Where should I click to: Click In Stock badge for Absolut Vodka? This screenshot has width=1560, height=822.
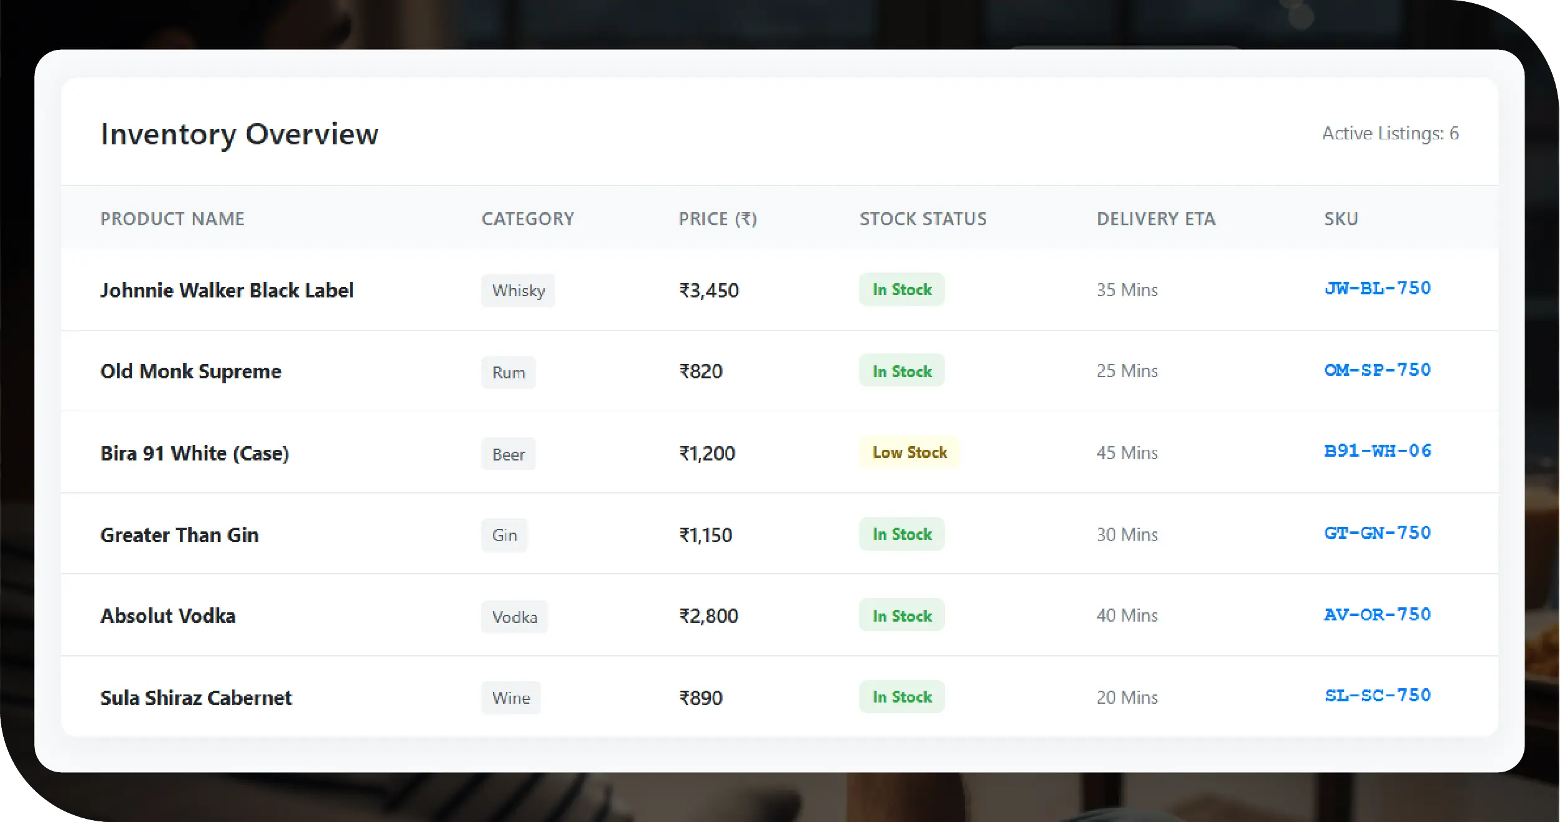(x=901, y=616)
